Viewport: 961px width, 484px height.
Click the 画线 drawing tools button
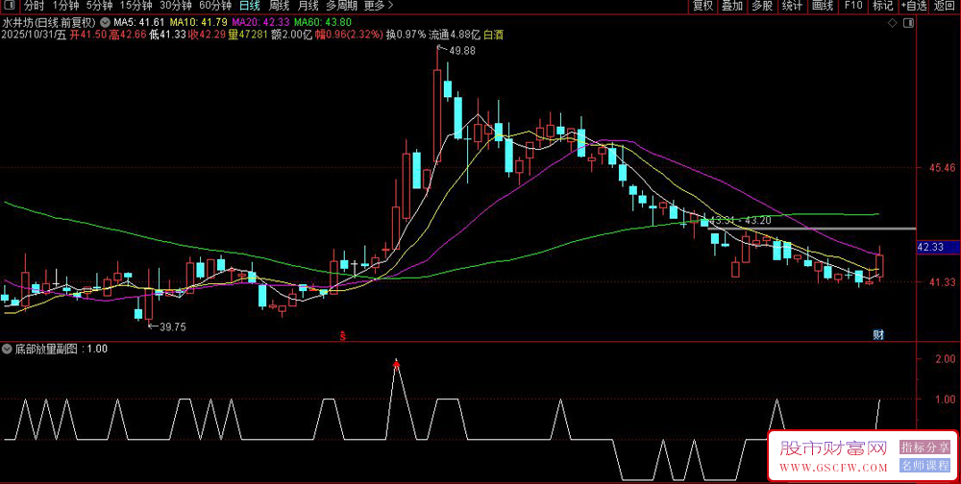(822, 6)
